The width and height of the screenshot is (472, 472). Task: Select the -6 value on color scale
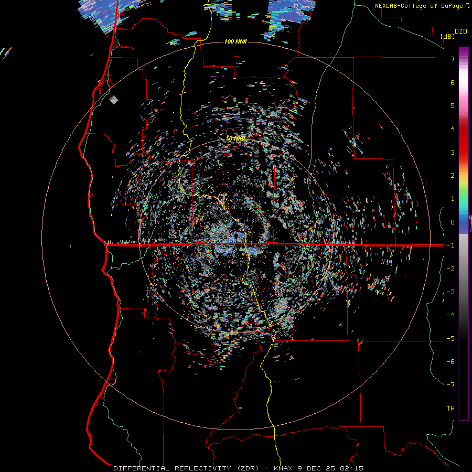(x=450, y=362)
